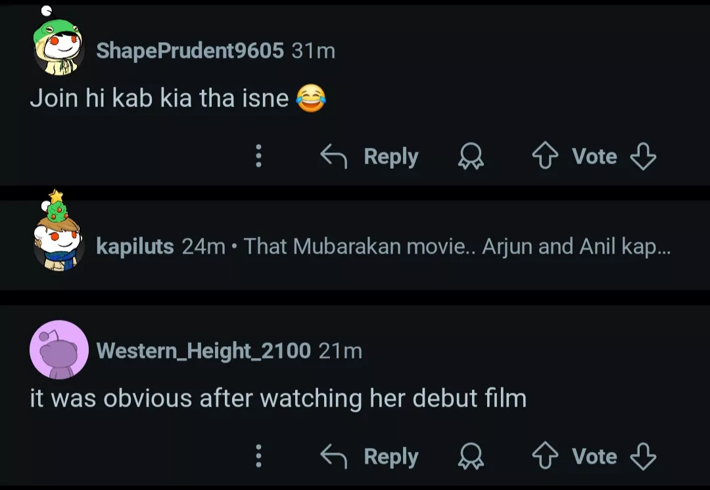Viewport: 710px width, 490px height.
Task: Reply to ShapePrudent9605's comment
Action: 369,156
